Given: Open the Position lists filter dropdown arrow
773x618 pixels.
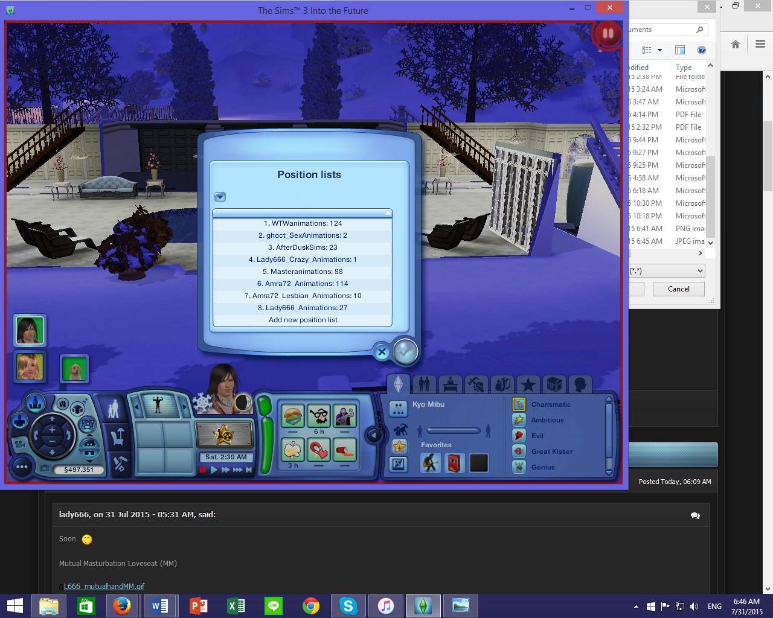Looking at the screenshot, I should click(220, 197).
